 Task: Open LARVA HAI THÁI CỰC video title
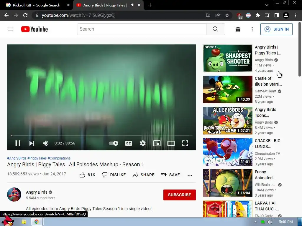[x=267, y=206]
